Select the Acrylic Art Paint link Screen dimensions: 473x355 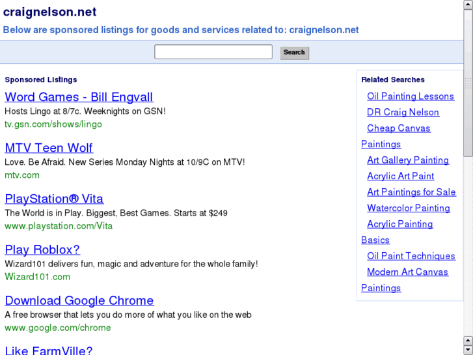(x=400, y=176)
